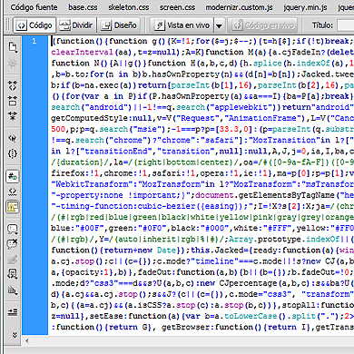This screenshot has width=354, height=354.
Task: Click the '"WebkitTransform"' string in code
Action: [x=92, y=184]
